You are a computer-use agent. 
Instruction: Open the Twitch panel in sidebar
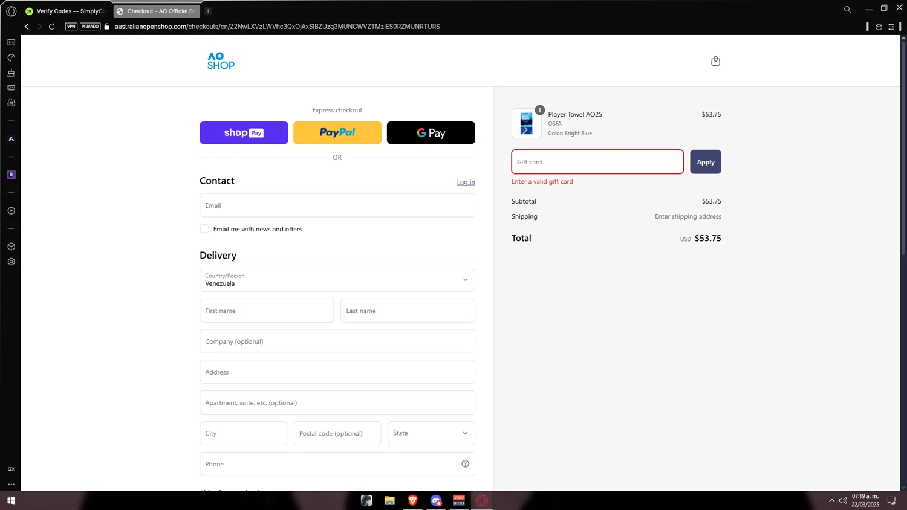tap(11, 175)
